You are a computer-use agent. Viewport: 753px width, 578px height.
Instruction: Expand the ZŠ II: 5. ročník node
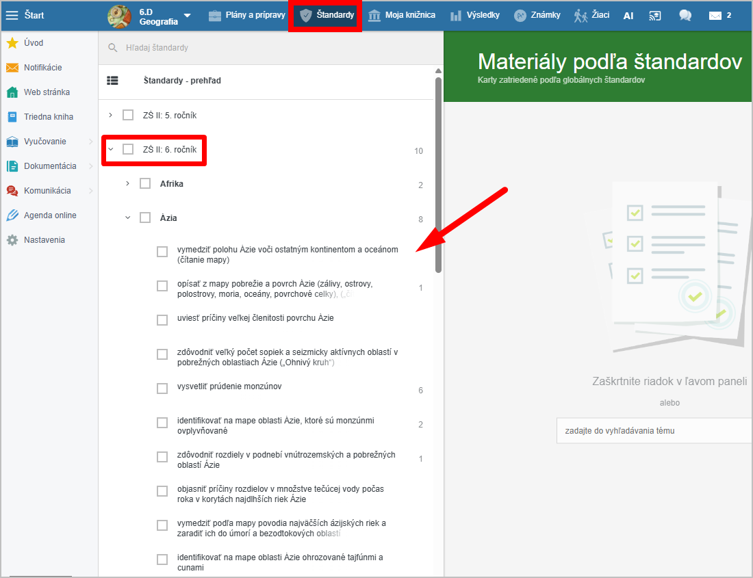click(111, 115)
